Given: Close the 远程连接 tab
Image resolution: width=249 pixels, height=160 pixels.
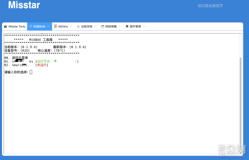Looking at the screenshot, I should [x=95, y=27].
